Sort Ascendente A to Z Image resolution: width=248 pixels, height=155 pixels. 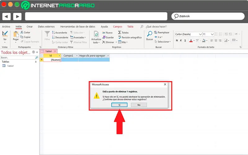pyautogui.click(x=60, y=33)
